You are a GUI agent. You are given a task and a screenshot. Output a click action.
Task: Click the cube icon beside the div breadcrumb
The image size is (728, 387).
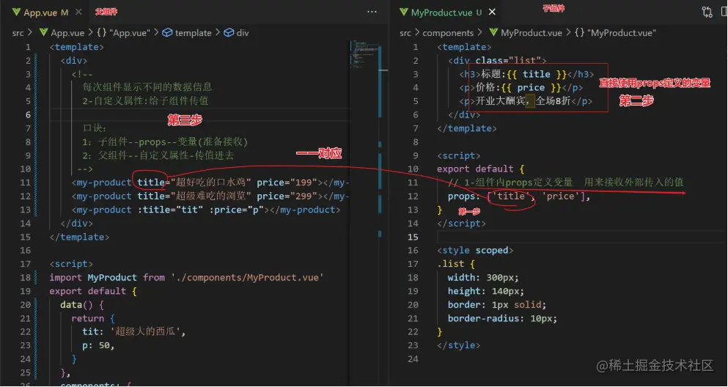coord(229,33)
